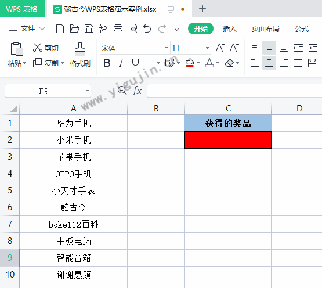Screen dimensions: 322x288
Task: Click the fx insert function icon
Action: [137, 91]
